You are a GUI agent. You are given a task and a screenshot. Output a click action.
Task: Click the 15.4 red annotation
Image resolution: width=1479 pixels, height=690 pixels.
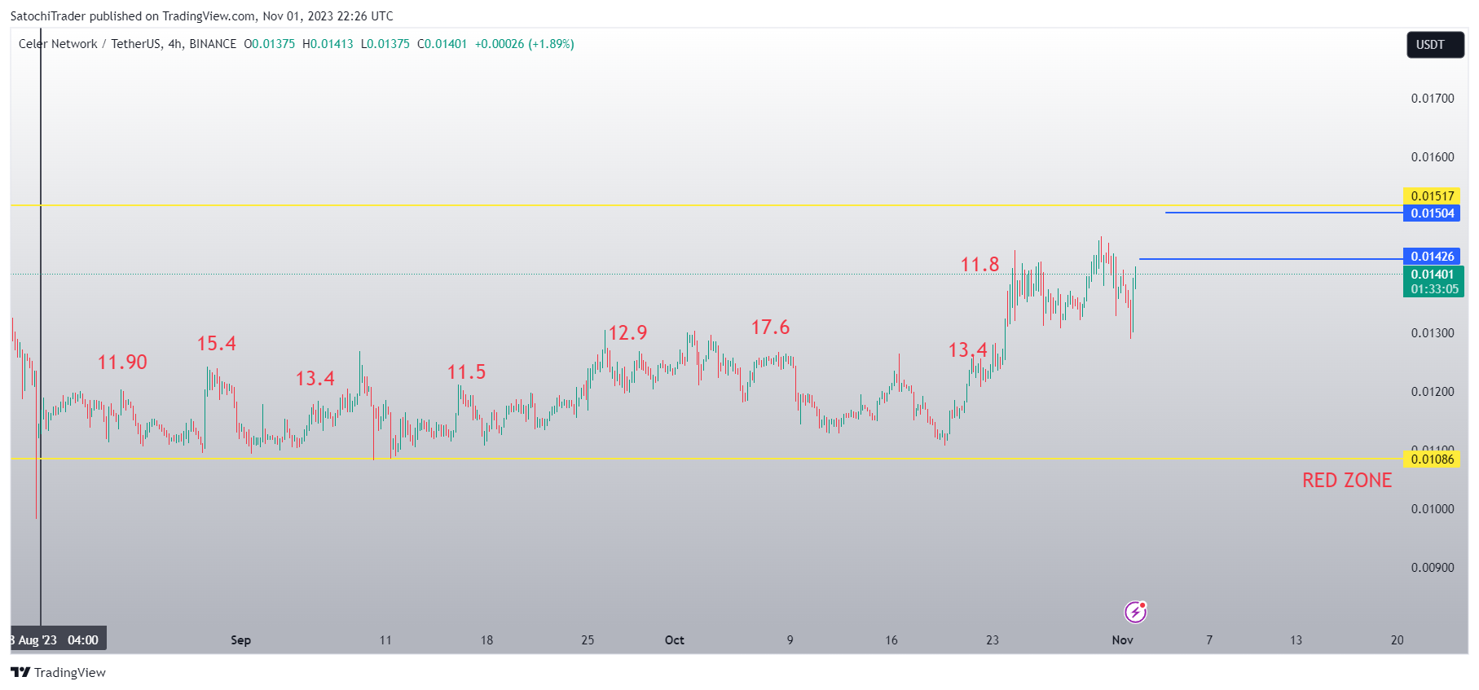click(216, 344)
